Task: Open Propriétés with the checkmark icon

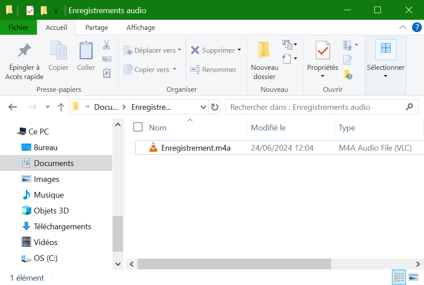Action: pyautogui.click(x=323, y=51)
